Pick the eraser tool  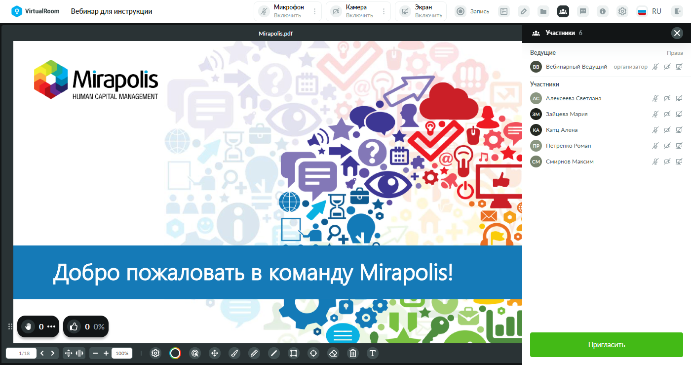click(x=333, y=353)
